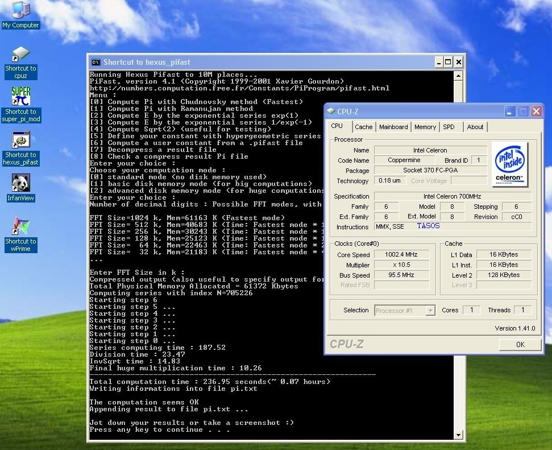Click the Code Name value 'Coppermine'
Image resolution: width=552 pixels, height=450 pixels.
pyautogui.click(x=404, y=160)
